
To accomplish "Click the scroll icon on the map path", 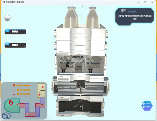I will tap(27, 115).
